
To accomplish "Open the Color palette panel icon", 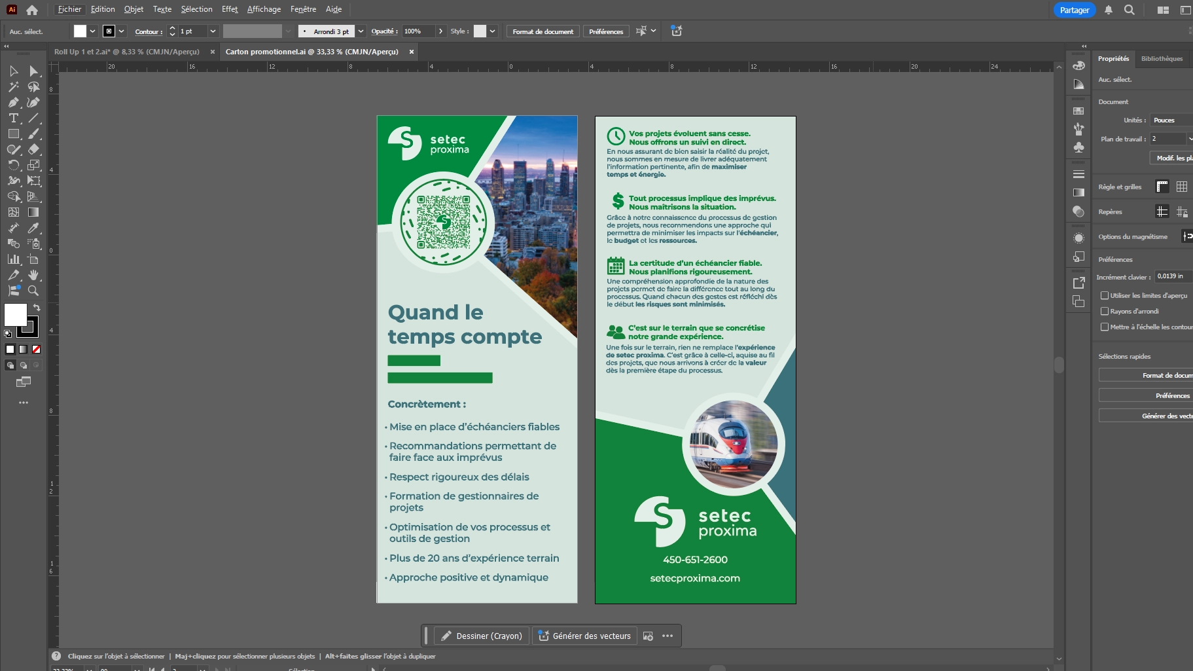I will (1078, 65).
